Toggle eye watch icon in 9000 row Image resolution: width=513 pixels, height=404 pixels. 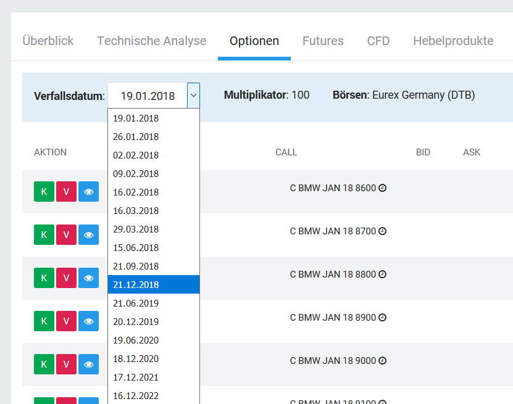(89, 364)
